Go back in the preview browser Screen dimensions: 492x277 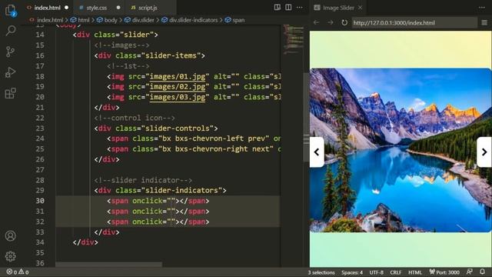coord(316,22)
